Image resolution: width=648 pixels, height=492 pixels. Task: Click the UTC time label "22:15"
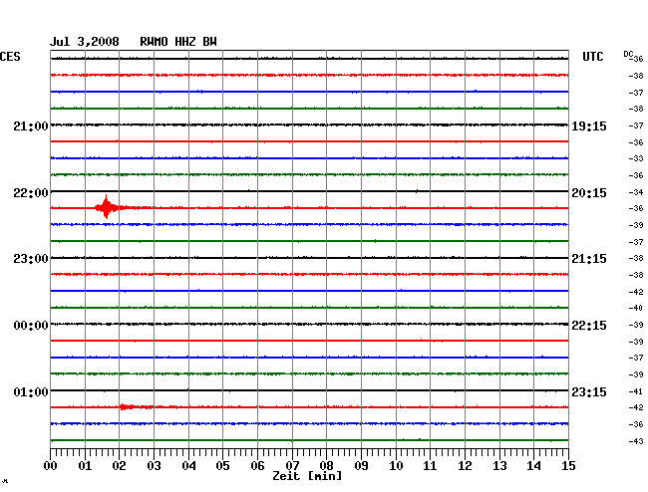[x=589, y=326]
